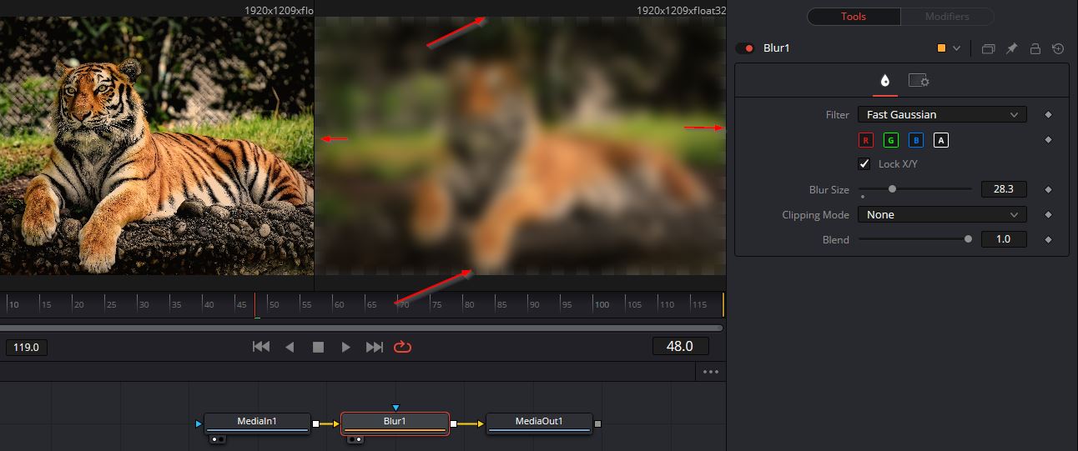Go to first frame button

[261, 347]
